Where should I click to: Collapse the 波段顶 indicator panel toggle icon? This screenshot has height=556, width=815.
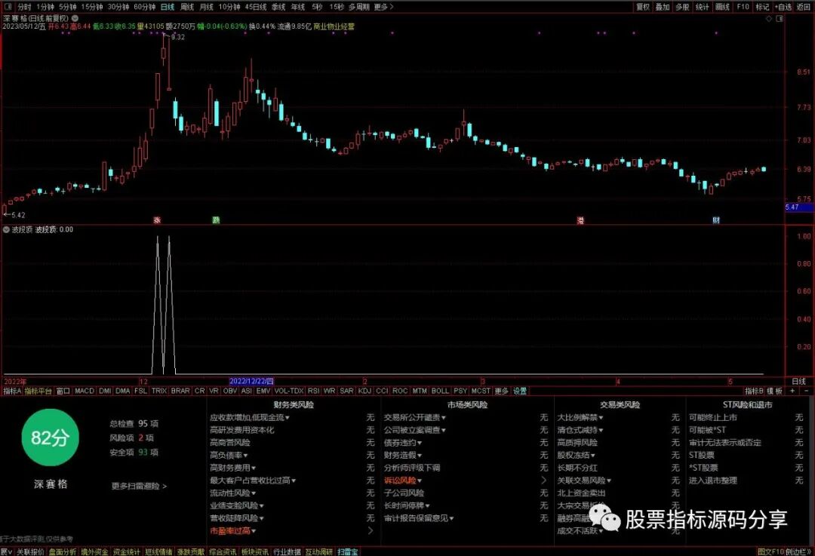point(6,229)
